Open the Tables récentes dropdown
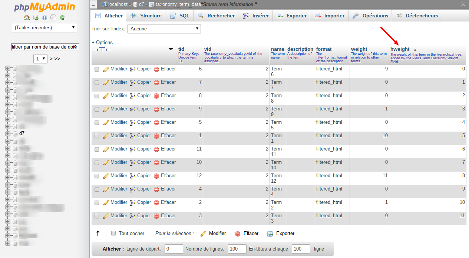Image resolution: width=469 pixels, height=258 pixels. pos(44,27)
